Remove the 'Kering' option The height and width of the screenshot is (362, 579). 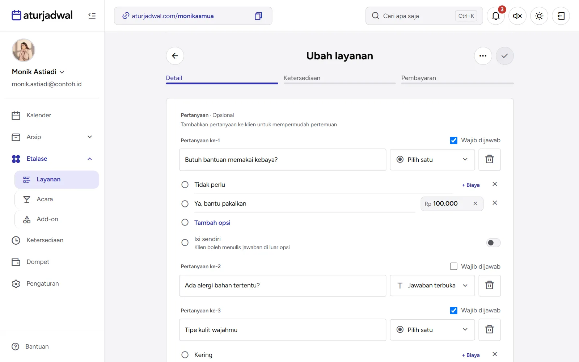tap(495, 354)
